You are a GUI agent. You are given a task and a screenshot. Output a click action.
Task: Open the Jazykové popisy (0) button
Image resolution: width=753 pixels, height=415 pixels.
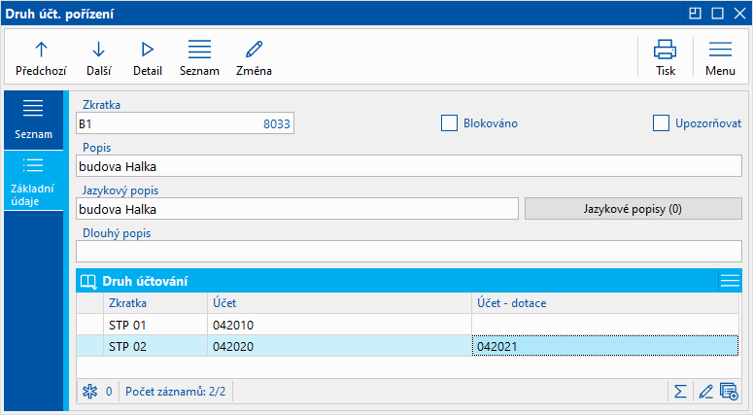[x=633, y=209]
